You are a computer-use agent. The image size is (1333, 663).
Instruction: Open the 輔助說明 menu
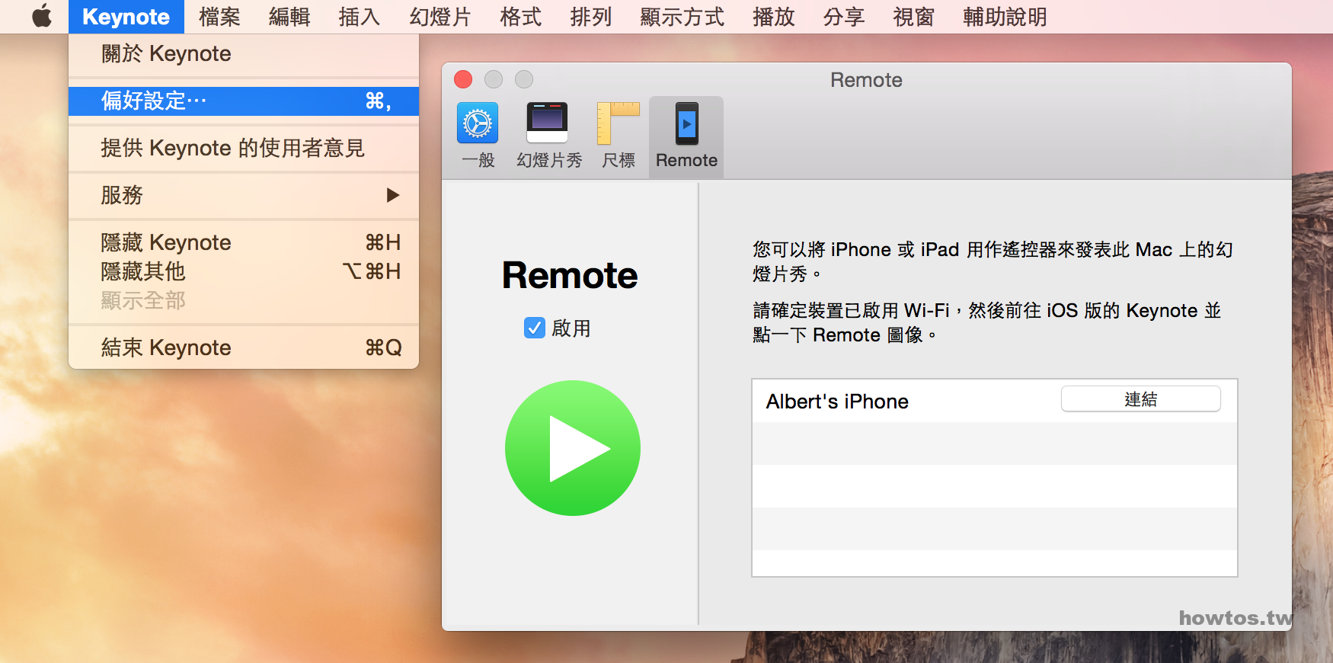coord(1005,17)
